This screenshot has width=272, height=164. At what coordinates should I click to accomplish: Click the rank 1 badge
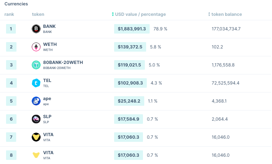(x=11, y=29)
